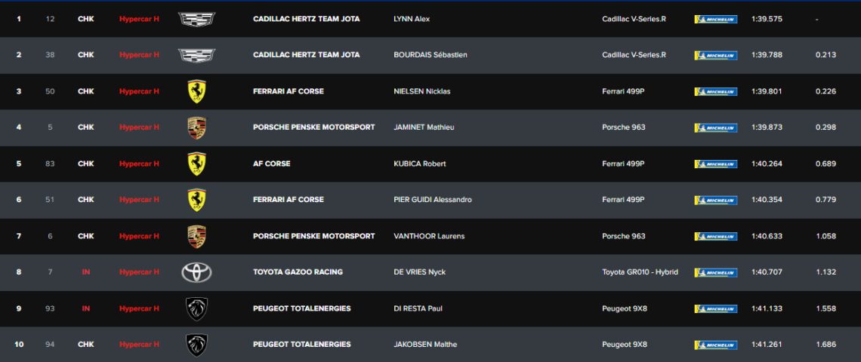Screen dimensions: 861x362
Task: Open the CADILLAC HERTZ TEAM JOTA entry for car 12
Action: 306,19
